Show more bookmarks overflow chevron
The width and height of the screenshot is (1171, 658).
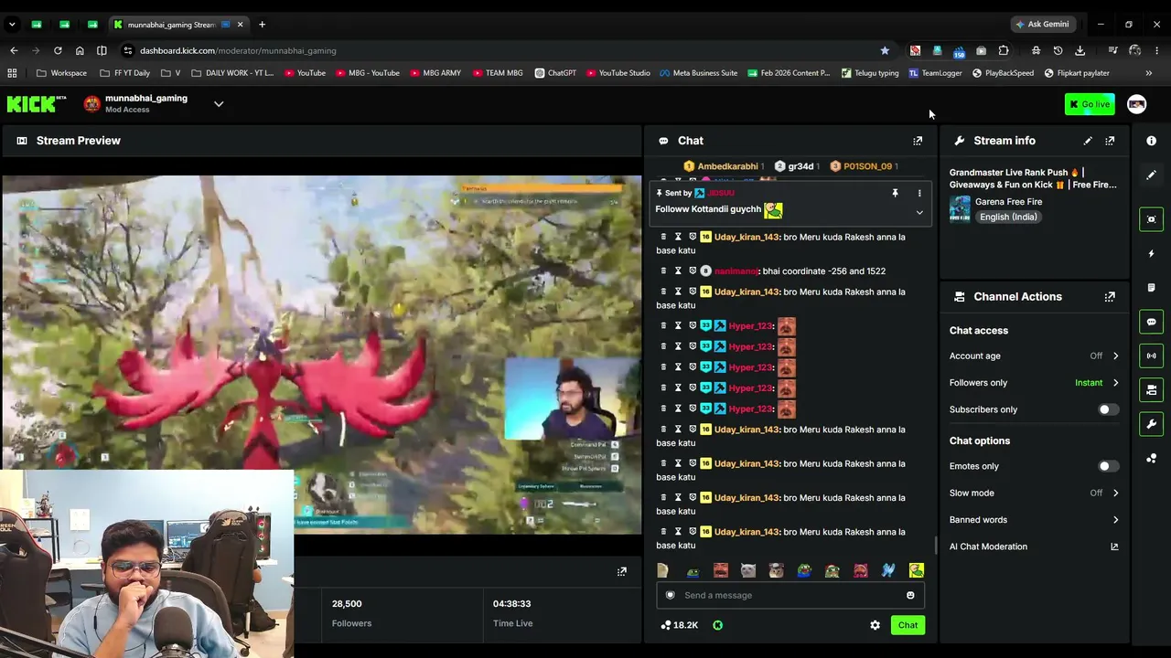[x=1148, y=73]
